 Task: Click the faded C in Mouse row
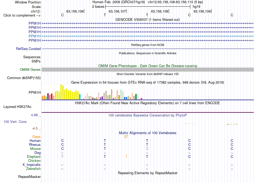click(x=147, y=149)
